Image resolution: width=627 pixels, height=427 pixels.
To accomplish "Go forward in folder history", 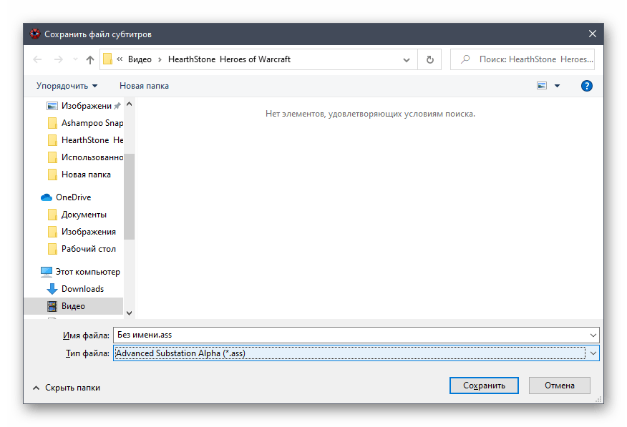I will 59,59.
